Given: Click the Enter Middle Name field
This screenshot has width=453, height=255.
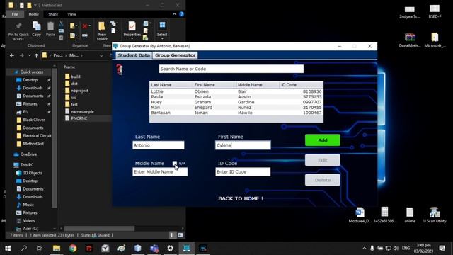Looking at the screenshot, I should click(160, 171).
